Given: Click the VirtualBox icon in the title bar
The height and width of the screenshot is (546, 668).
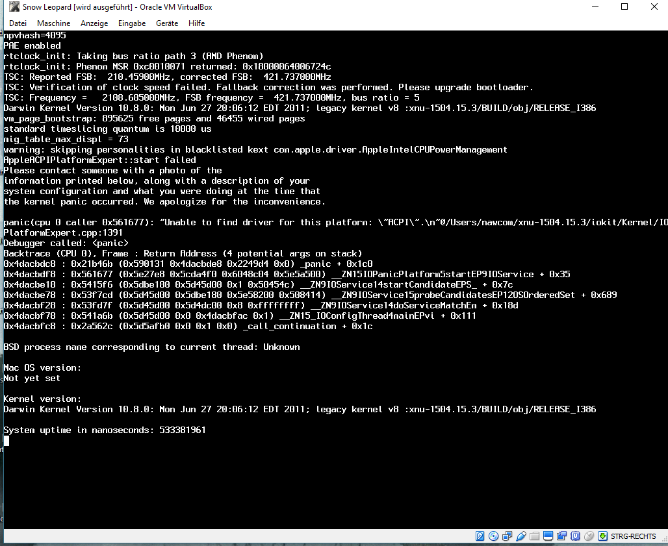Looking at the screenshot, I should click(x=14, y=6).
